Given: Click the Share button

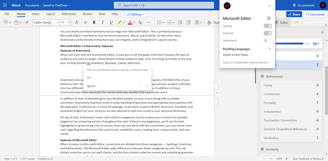Looking at the screenshot, I should tap(294, 14).
